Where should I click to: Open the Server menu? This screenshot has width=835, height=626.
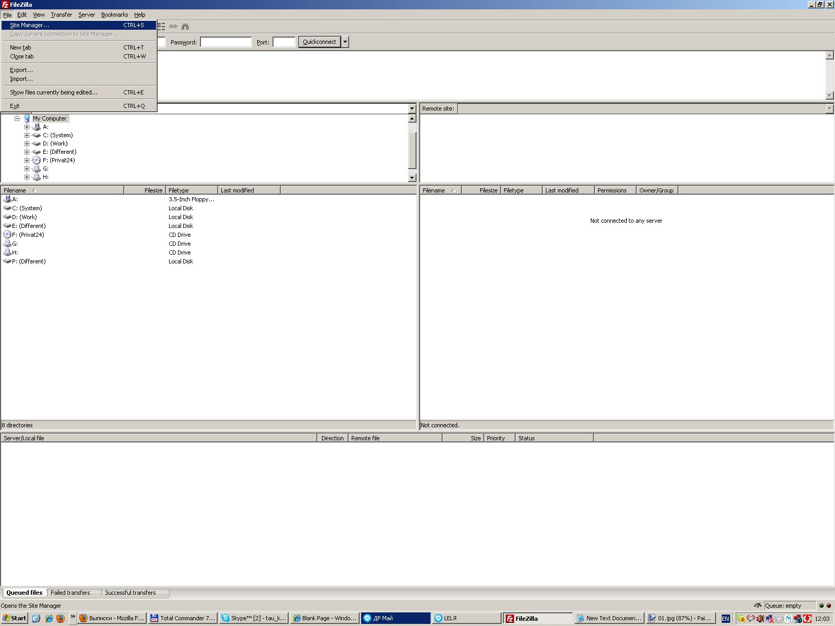(x=87, y=15)
